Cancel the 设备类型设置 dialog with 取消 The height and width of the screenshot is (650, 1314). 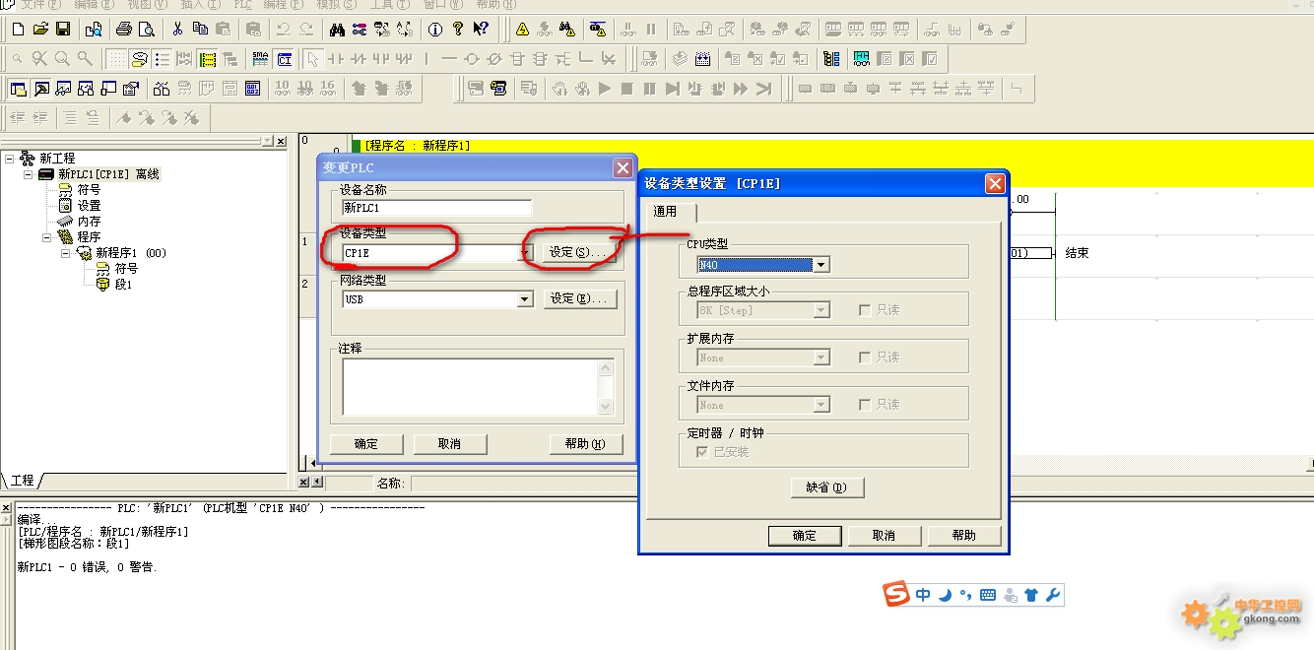pos(885,536)
